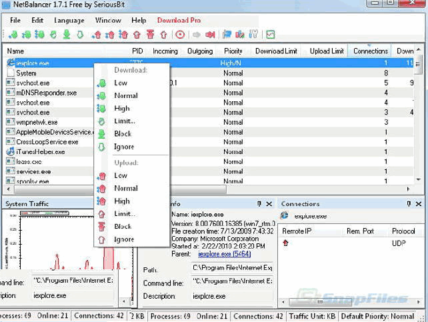428x322 pixels.
Task: Pin the Info panel
Action: [259, 204]
